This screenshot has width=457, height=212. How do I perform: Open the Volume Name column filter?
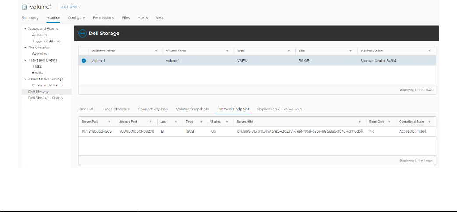click(227, 51)
